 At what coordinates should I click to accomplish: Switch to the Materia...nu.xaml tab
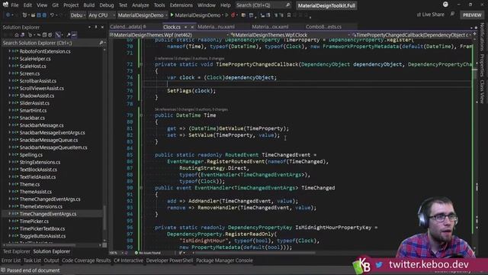216,27
